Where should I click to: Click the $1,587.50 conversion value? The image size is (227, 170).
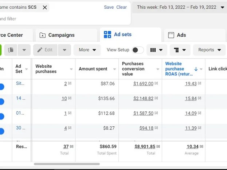143,113
